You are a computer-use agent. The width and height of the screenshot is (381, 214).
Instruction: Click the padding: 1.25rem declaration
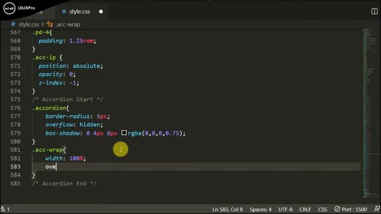click(x=67, y=41)
